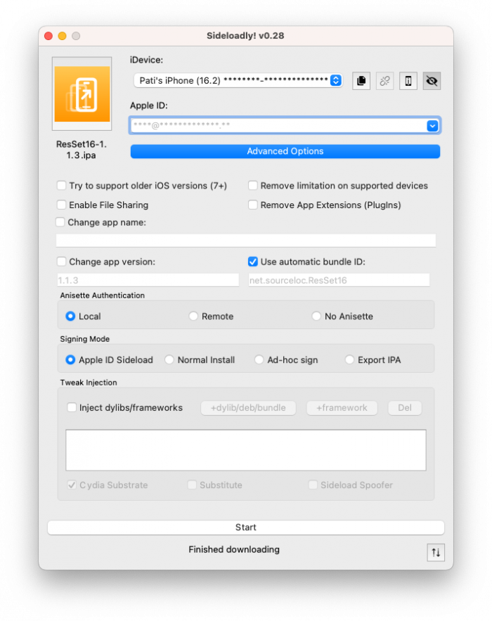Viewport: 492px width, 621px height.
Task: Click the app name text field
Action: click(x=246, y=241)
